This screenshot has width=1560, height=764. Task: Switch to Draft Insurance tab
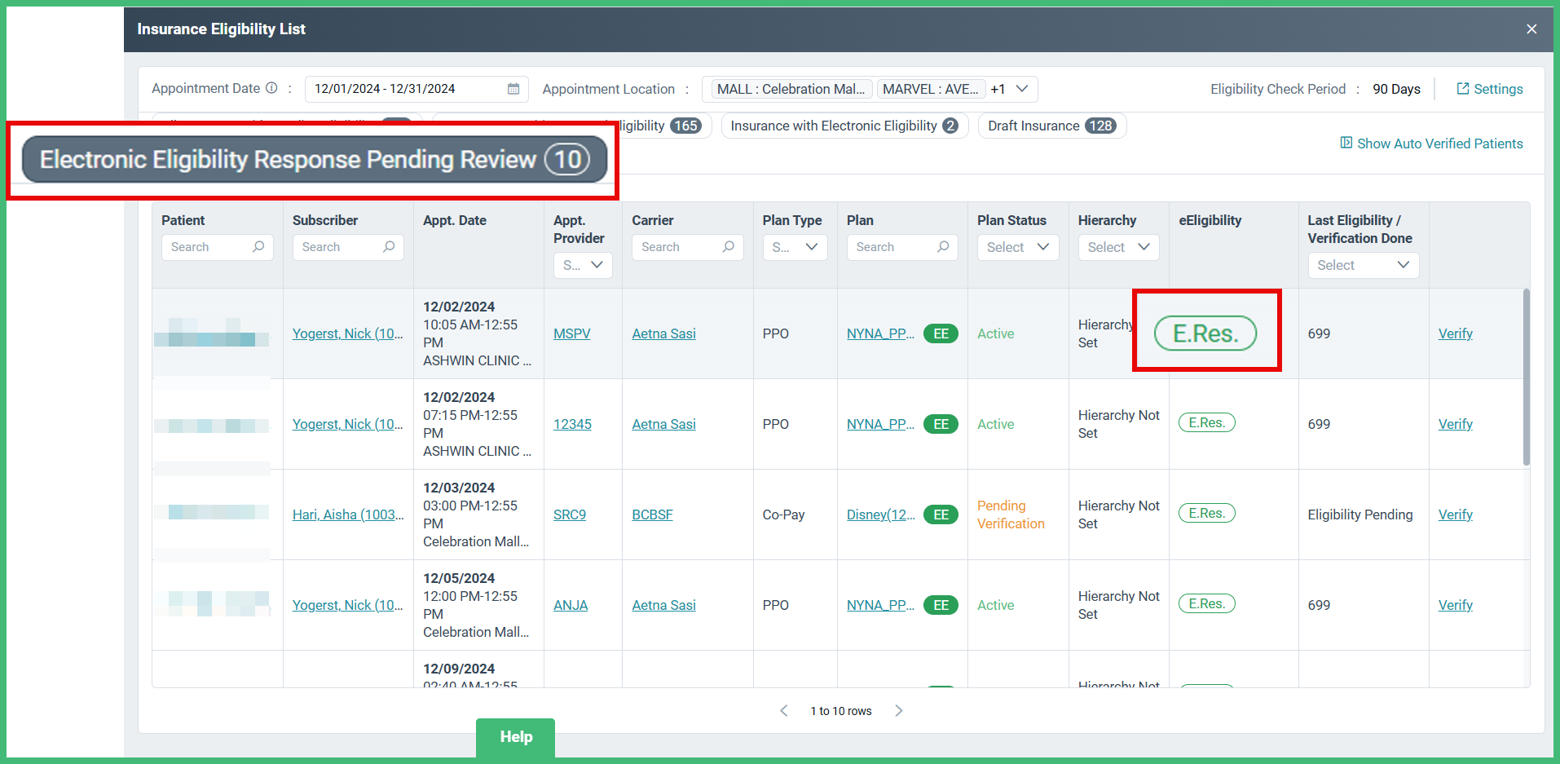pyautogui.click(x=1051, y=126)
